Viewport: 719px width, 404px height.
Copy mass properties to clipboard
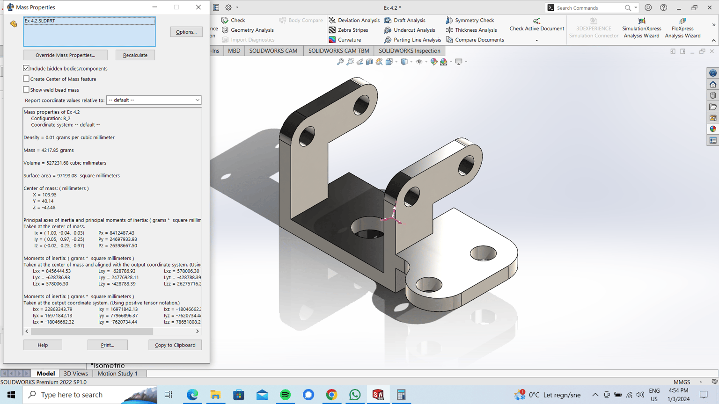175,345
